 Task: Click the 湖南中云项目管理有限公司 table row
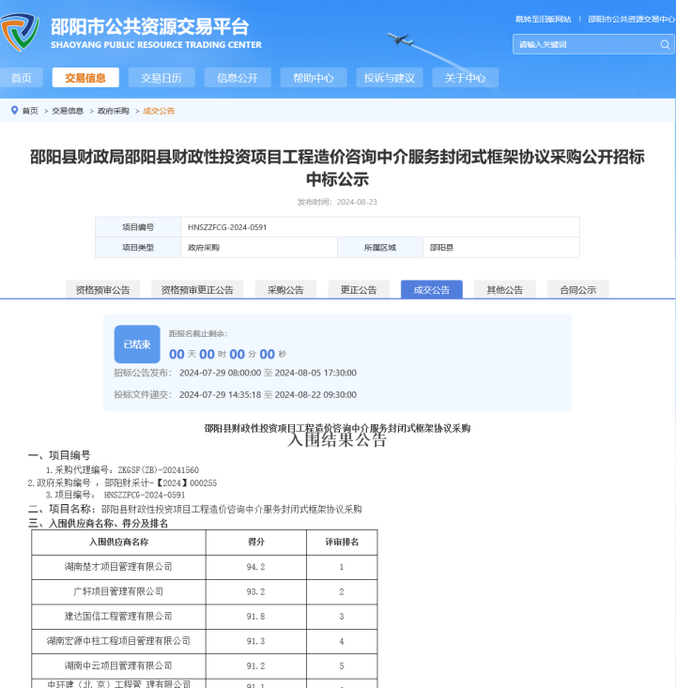coord(205,665)
